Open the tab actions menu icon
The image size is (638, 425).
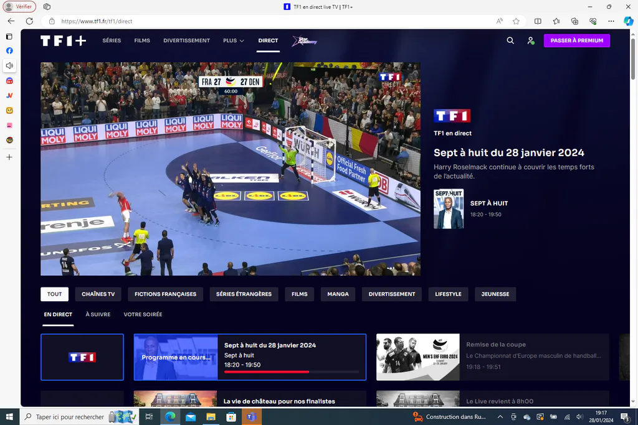pyautogui.click(x=47, y=6)
